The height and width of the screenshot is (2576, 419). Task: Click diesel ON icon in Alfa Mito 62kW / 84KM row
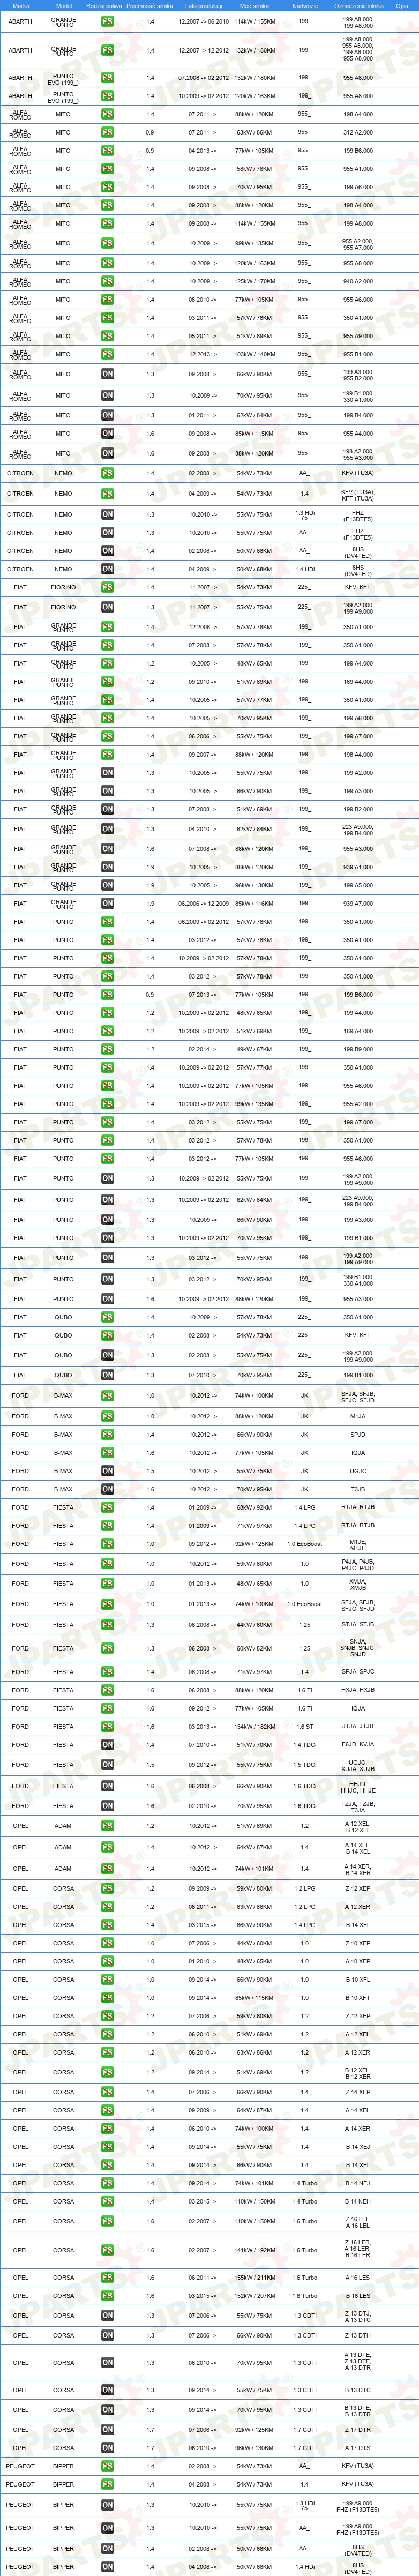coord(107,415)
